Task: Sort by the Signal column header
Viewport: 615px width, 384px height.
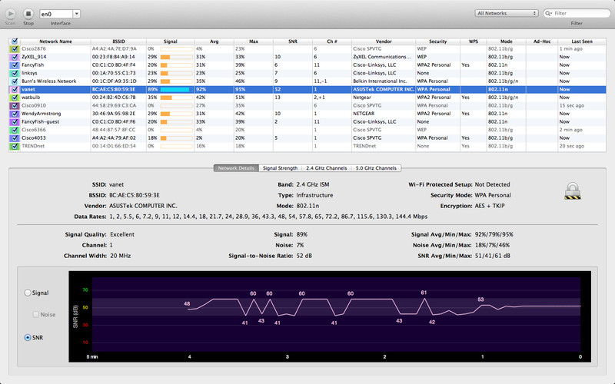Action: 170,41
